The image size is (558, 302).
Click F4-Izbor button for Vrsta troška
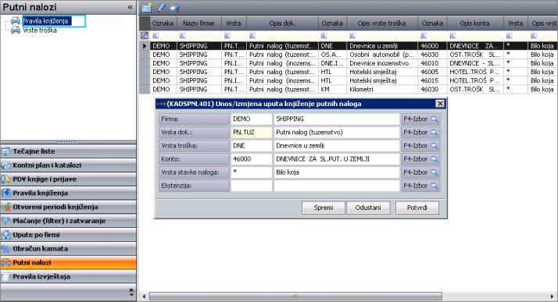click(420, 146)
